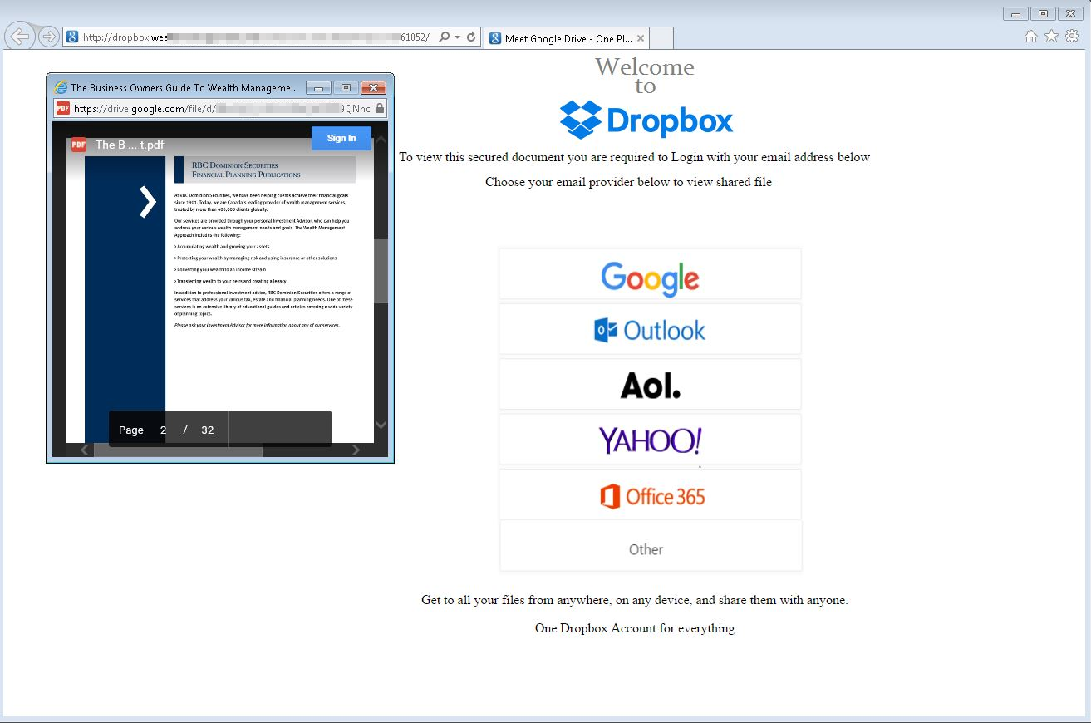
Task: Click the Dropbox logo
Action: (x=646, y=120)
